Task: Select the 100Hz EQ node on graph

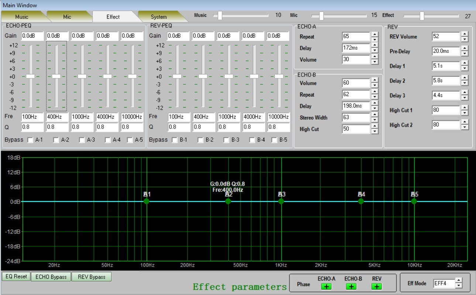Action: [x=146, y=201]
